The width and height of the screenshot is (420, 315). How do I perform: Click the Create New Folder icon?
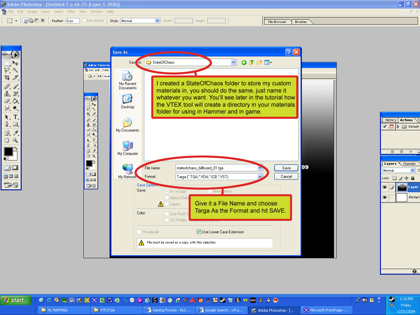pyautogui.click(x=259, y=62)
